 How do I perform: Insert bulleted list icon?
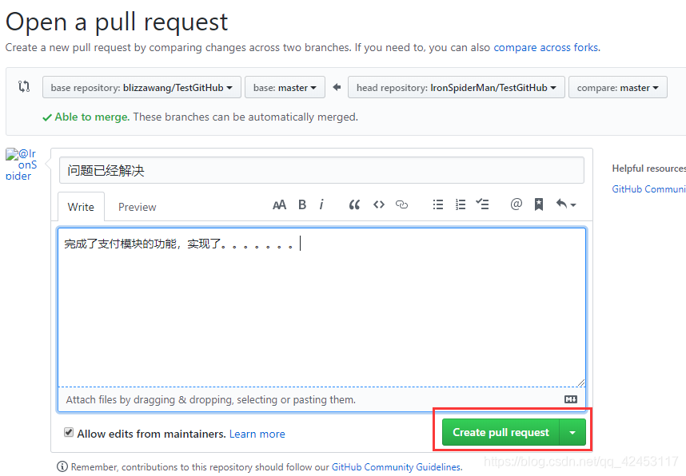438,204
